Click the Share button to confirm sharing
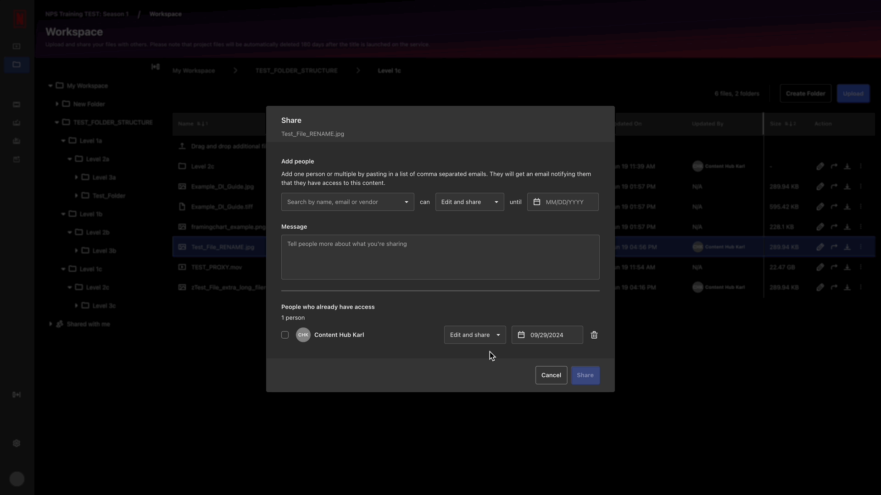881x495 pixels. [585, 375]
